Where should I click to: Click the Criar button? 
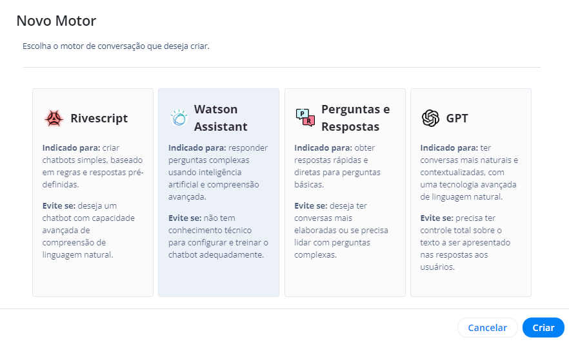543,327
